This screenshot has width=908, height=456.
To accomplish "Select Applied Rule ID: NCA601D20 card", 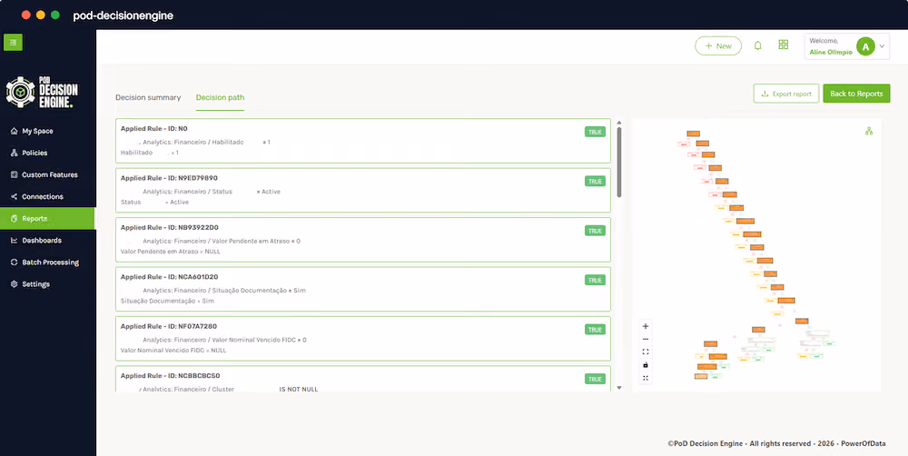I will 363,289.
